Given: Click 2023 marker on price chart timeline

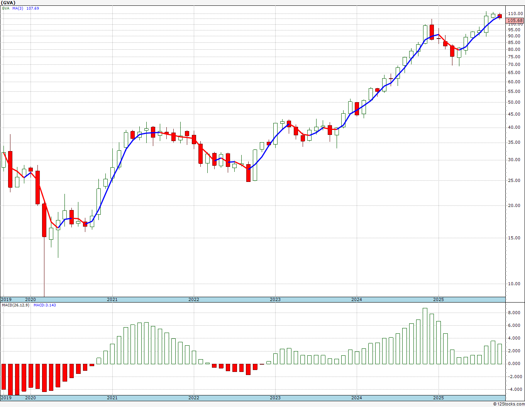Looking at the screenshot, I should (x=275, y=299).
